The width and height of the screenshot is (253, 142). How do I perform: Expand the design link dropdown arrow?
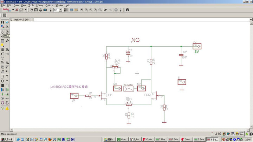13,10
